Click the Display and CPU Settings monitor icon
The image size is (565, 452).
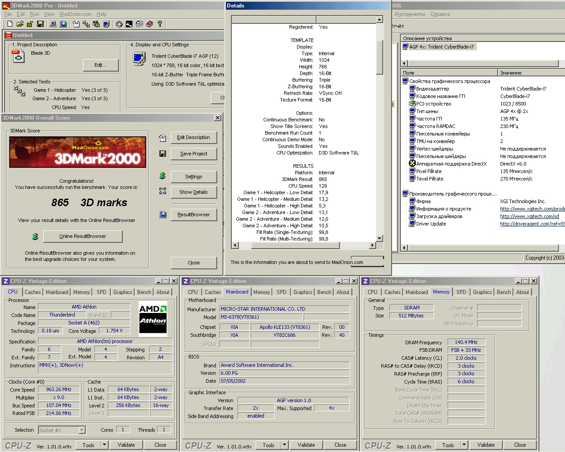pyautogui.click(x=139, y=58)
